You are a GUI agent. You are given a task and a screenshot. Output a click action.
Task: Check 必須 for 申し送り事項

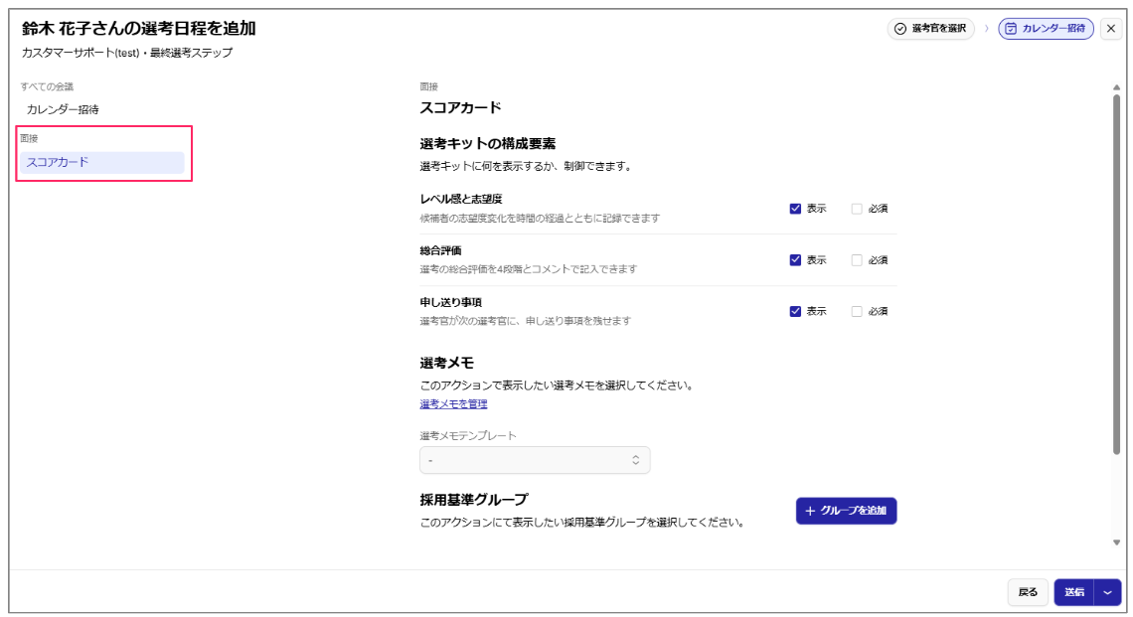tap(857, 311)
